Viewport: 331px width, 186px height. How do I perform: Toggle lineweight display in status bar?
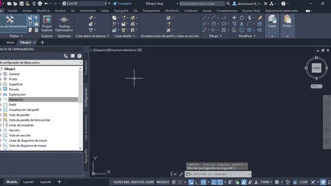[x=230, y=182]
